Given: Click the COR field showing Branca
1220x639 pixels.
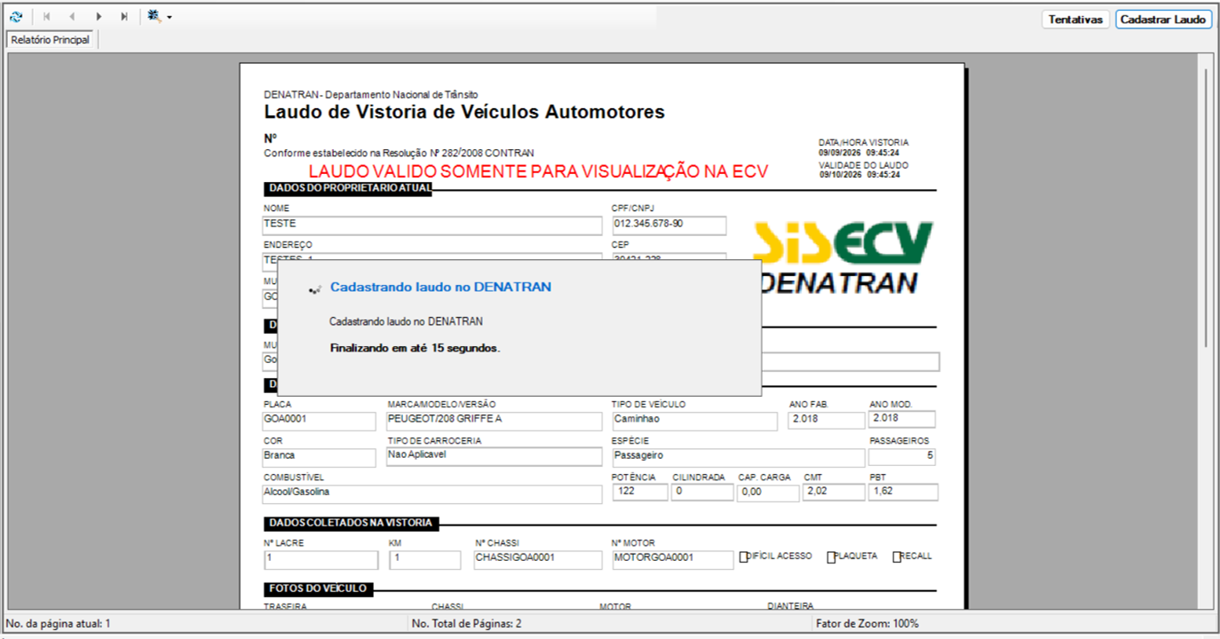Looking at the screenshot, I should coord(319,457).
